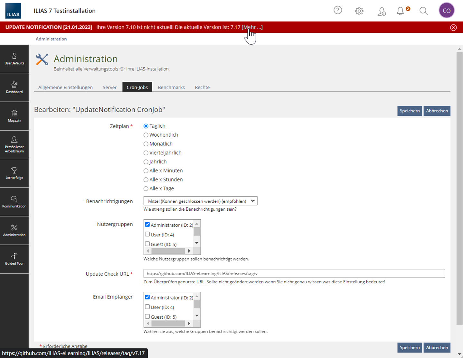Open Kommunikation in the sidebar
This screenshot has height=358, width=463.
click(x=14, y=202)
